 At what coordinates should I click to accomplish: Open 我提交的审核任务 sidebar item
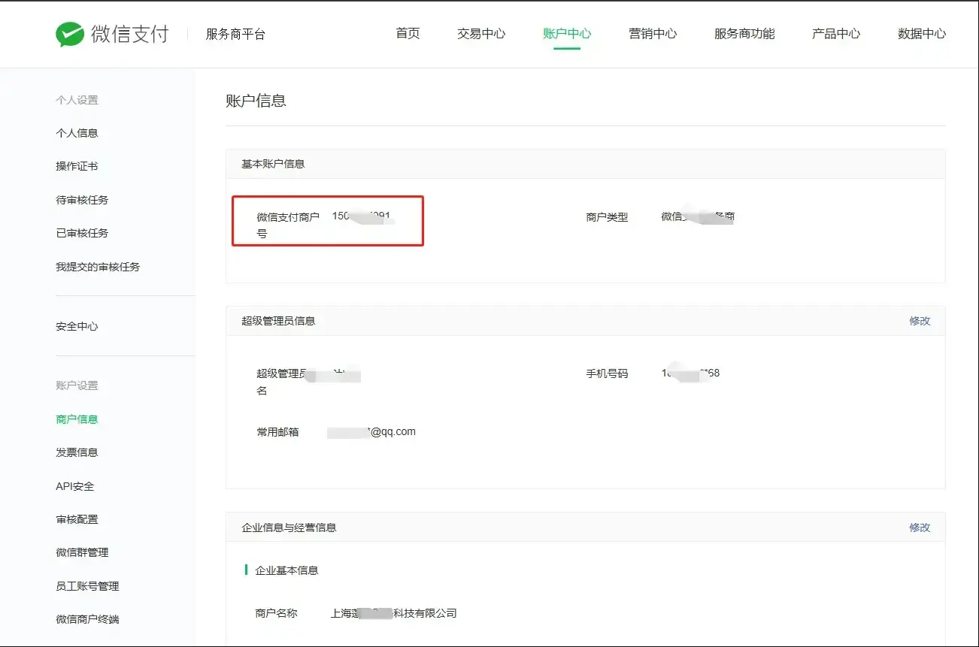click(98, 267)
